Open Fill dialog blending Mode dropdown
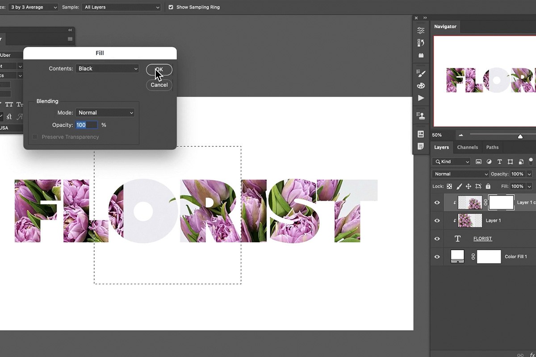This screenshot has height=357, width=536. (x=105, y=113)
